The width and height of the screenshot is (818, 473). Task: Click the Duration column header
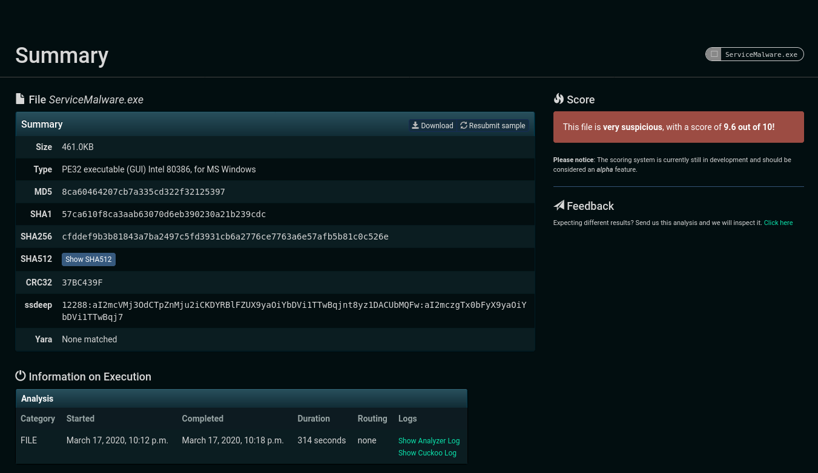pyautogui.click(x=314, y=419)
